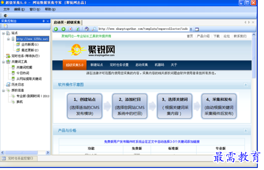Viewport: 264px width, 170px height.
Task: Click left panel horizontal scrollbar left arrow
Action: [2, 153]
